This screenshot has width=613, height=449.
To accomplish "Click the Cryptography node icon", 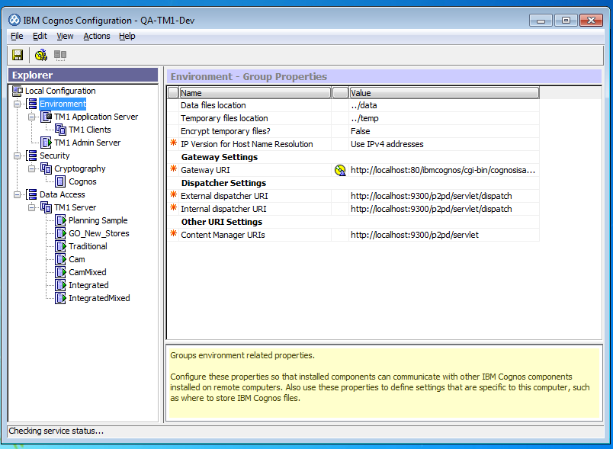I will click(47, 168).
